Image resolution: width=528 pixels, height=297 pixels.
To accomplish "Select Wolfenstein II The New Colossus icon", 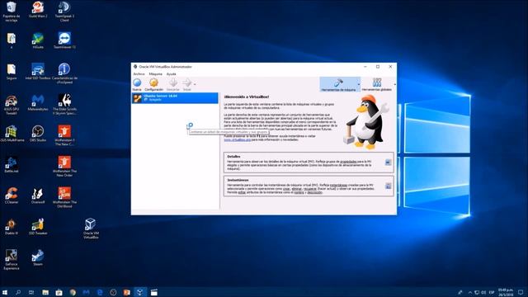I will (64, 135).
